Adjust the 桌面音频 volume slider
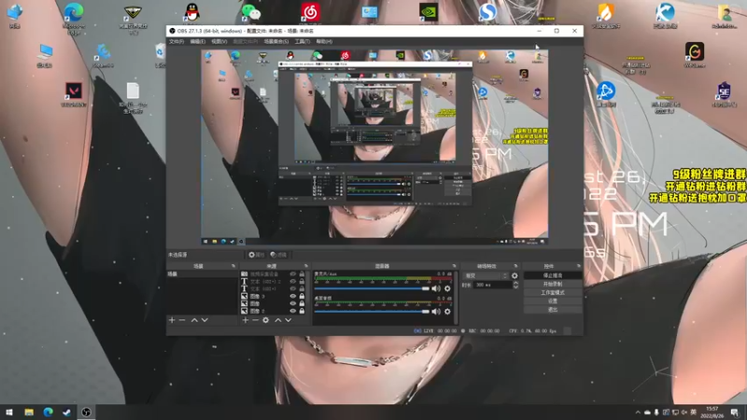747x420 pixels. click(x=372, y=312)
